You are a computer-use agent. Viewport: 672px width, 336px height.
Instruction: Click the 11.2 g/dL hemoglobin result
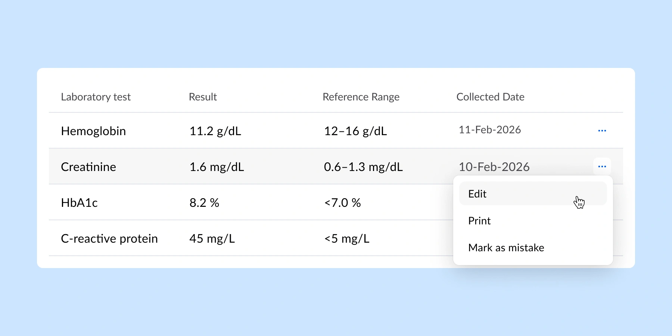(x=215, y=131)
